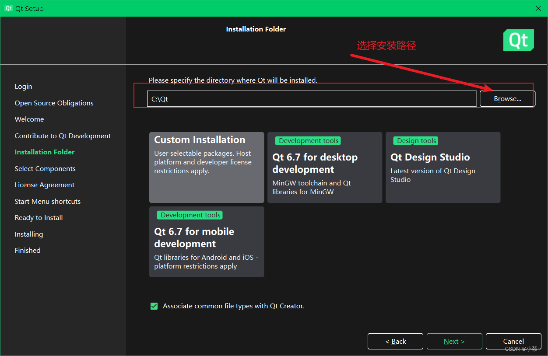
Task: Click the Next button to continue
Action: (454, 341)
